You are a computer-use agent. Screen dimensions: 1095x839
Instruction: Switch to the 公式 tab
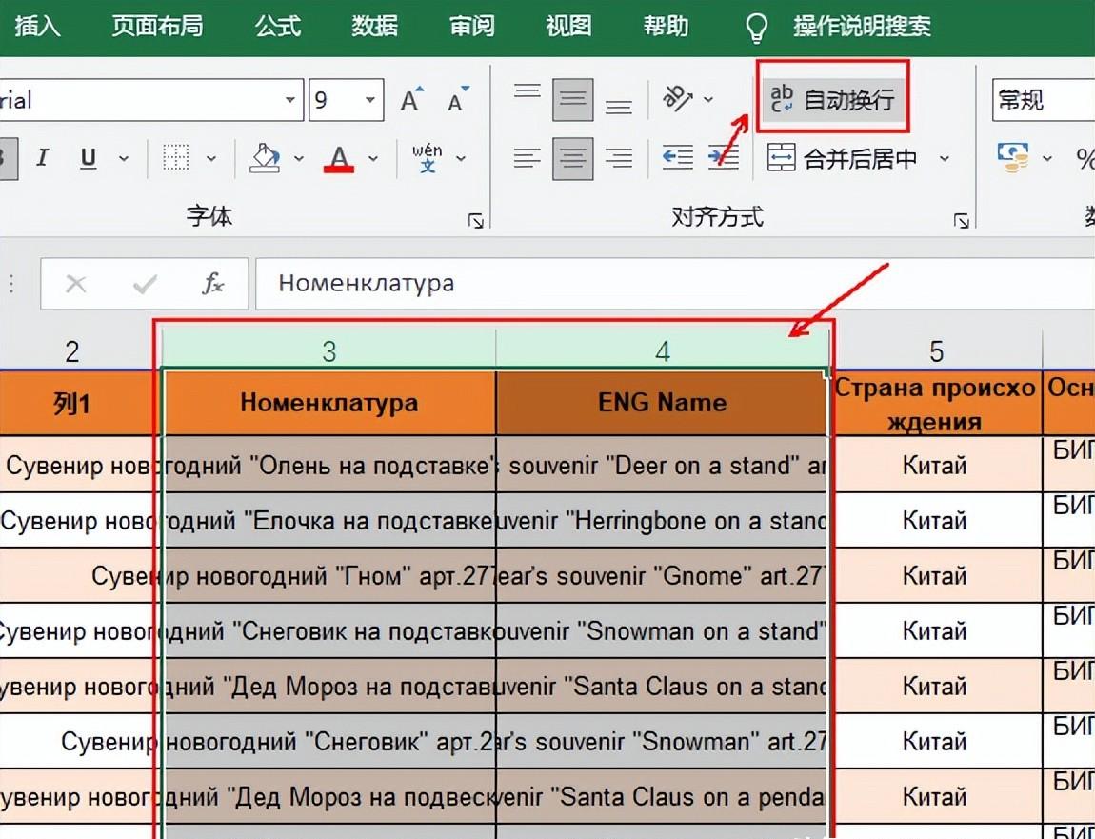click(x=277, y=27)
